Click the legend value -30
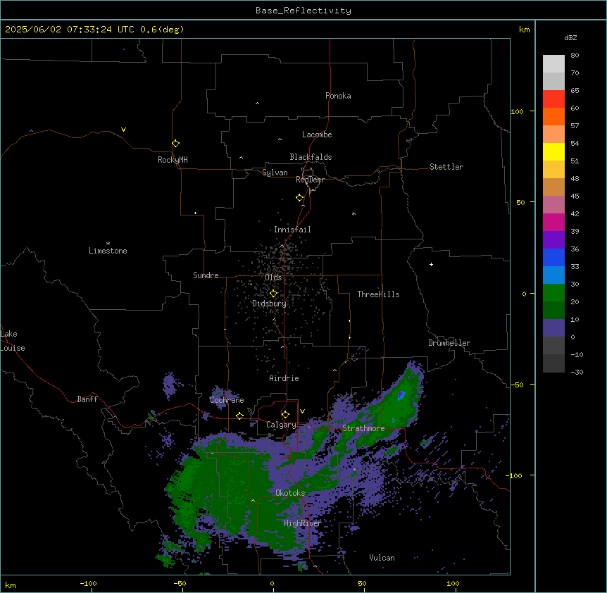Viewport: 607px width, 593px height. 577,372
